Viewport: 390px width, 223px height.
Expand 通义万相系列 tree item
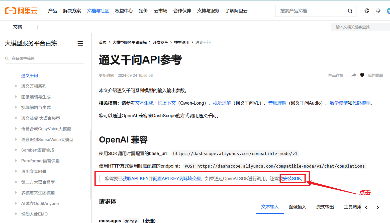coord(16,86)
